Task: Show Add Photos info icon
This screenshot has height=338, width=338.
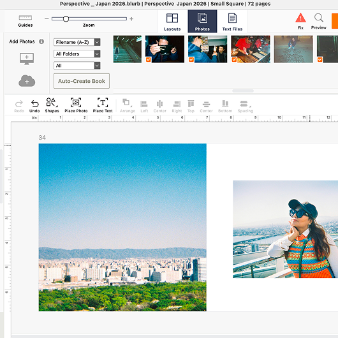Action: [41, 41]
